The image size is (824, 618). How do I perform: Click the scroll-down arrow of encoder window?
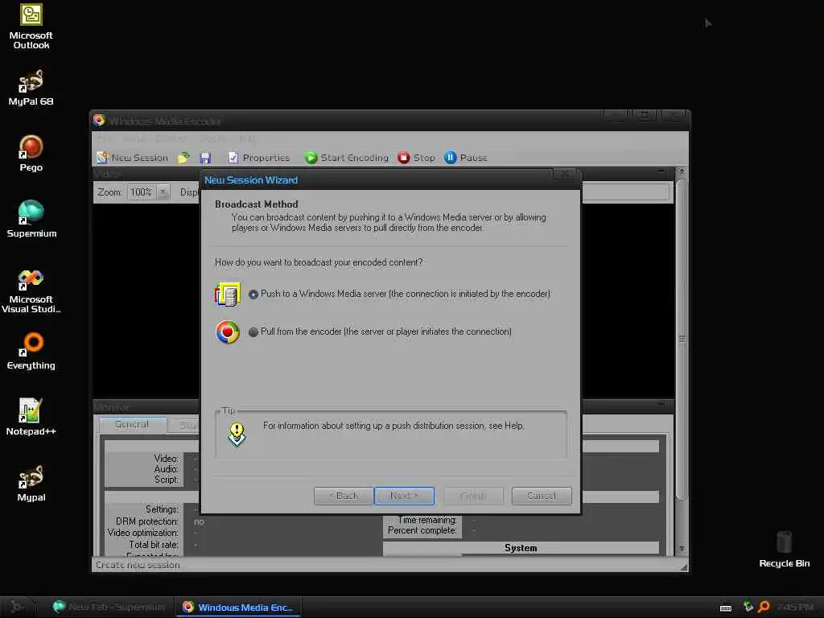[682, 548]
